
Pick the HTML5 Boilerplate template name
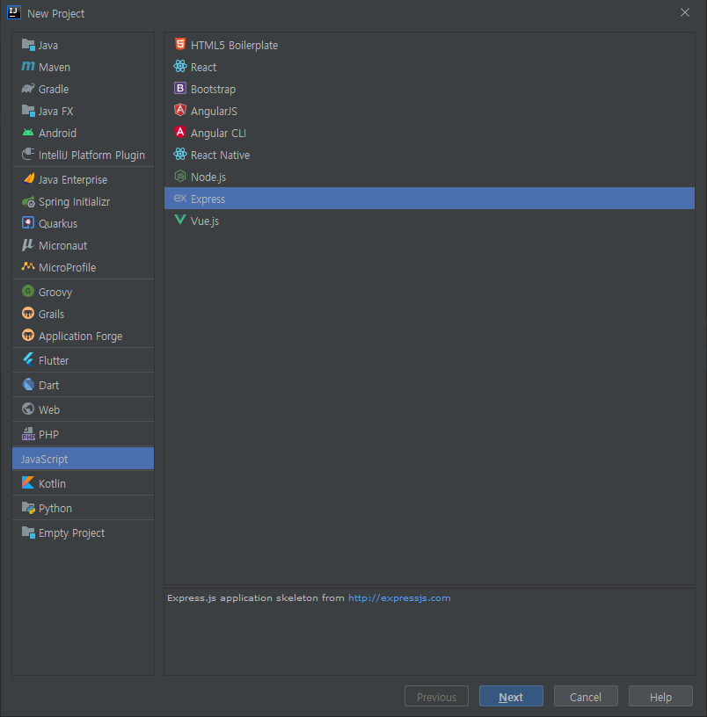234,46
